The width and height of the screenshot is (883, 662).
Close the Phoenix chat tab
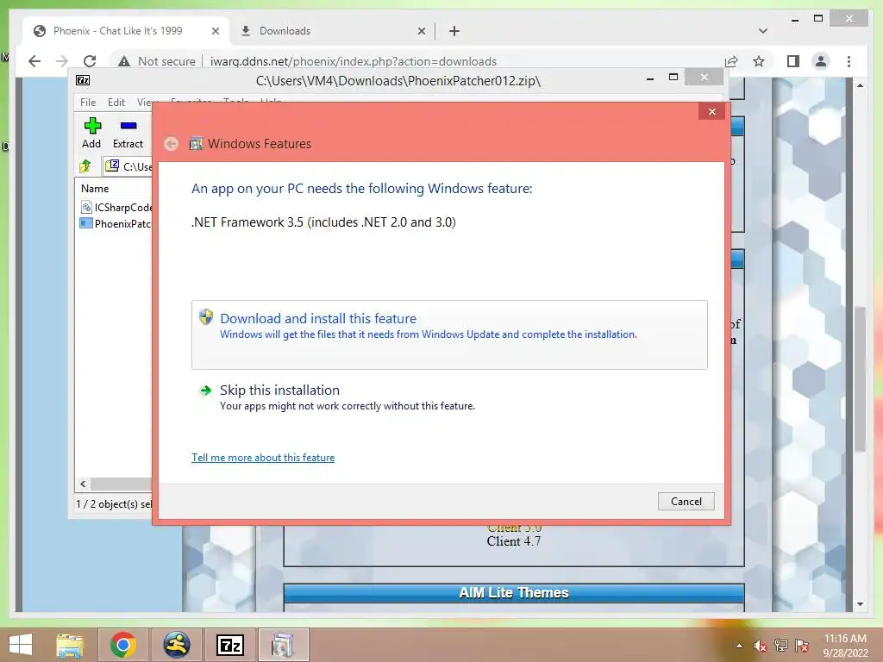tap(215, 32)
